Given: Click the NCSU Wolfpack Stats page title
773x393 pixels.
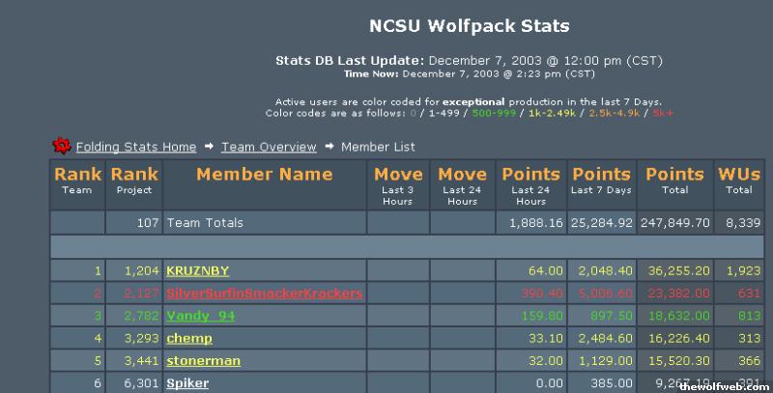Looking at the screenshot, I should coord(470,26).
